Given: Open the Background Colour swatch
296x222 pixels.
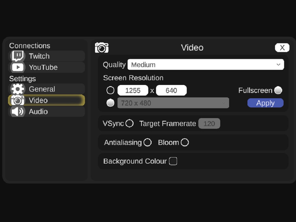Looking at the screenshot, I should (x=173, y=161).
